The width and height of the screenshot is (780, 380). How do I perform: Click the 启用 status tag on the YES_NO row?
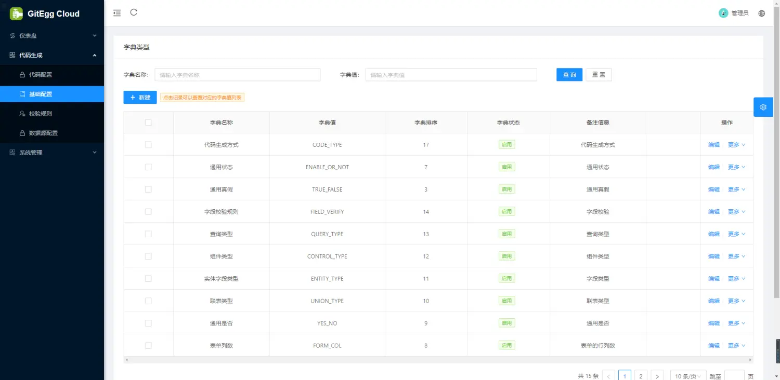(x=506, y=322)
